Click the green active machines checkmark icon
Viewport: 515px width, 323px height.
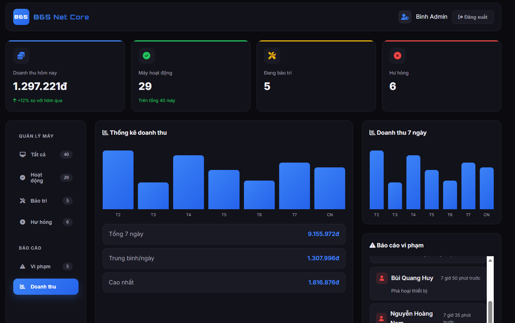(146, 56)
